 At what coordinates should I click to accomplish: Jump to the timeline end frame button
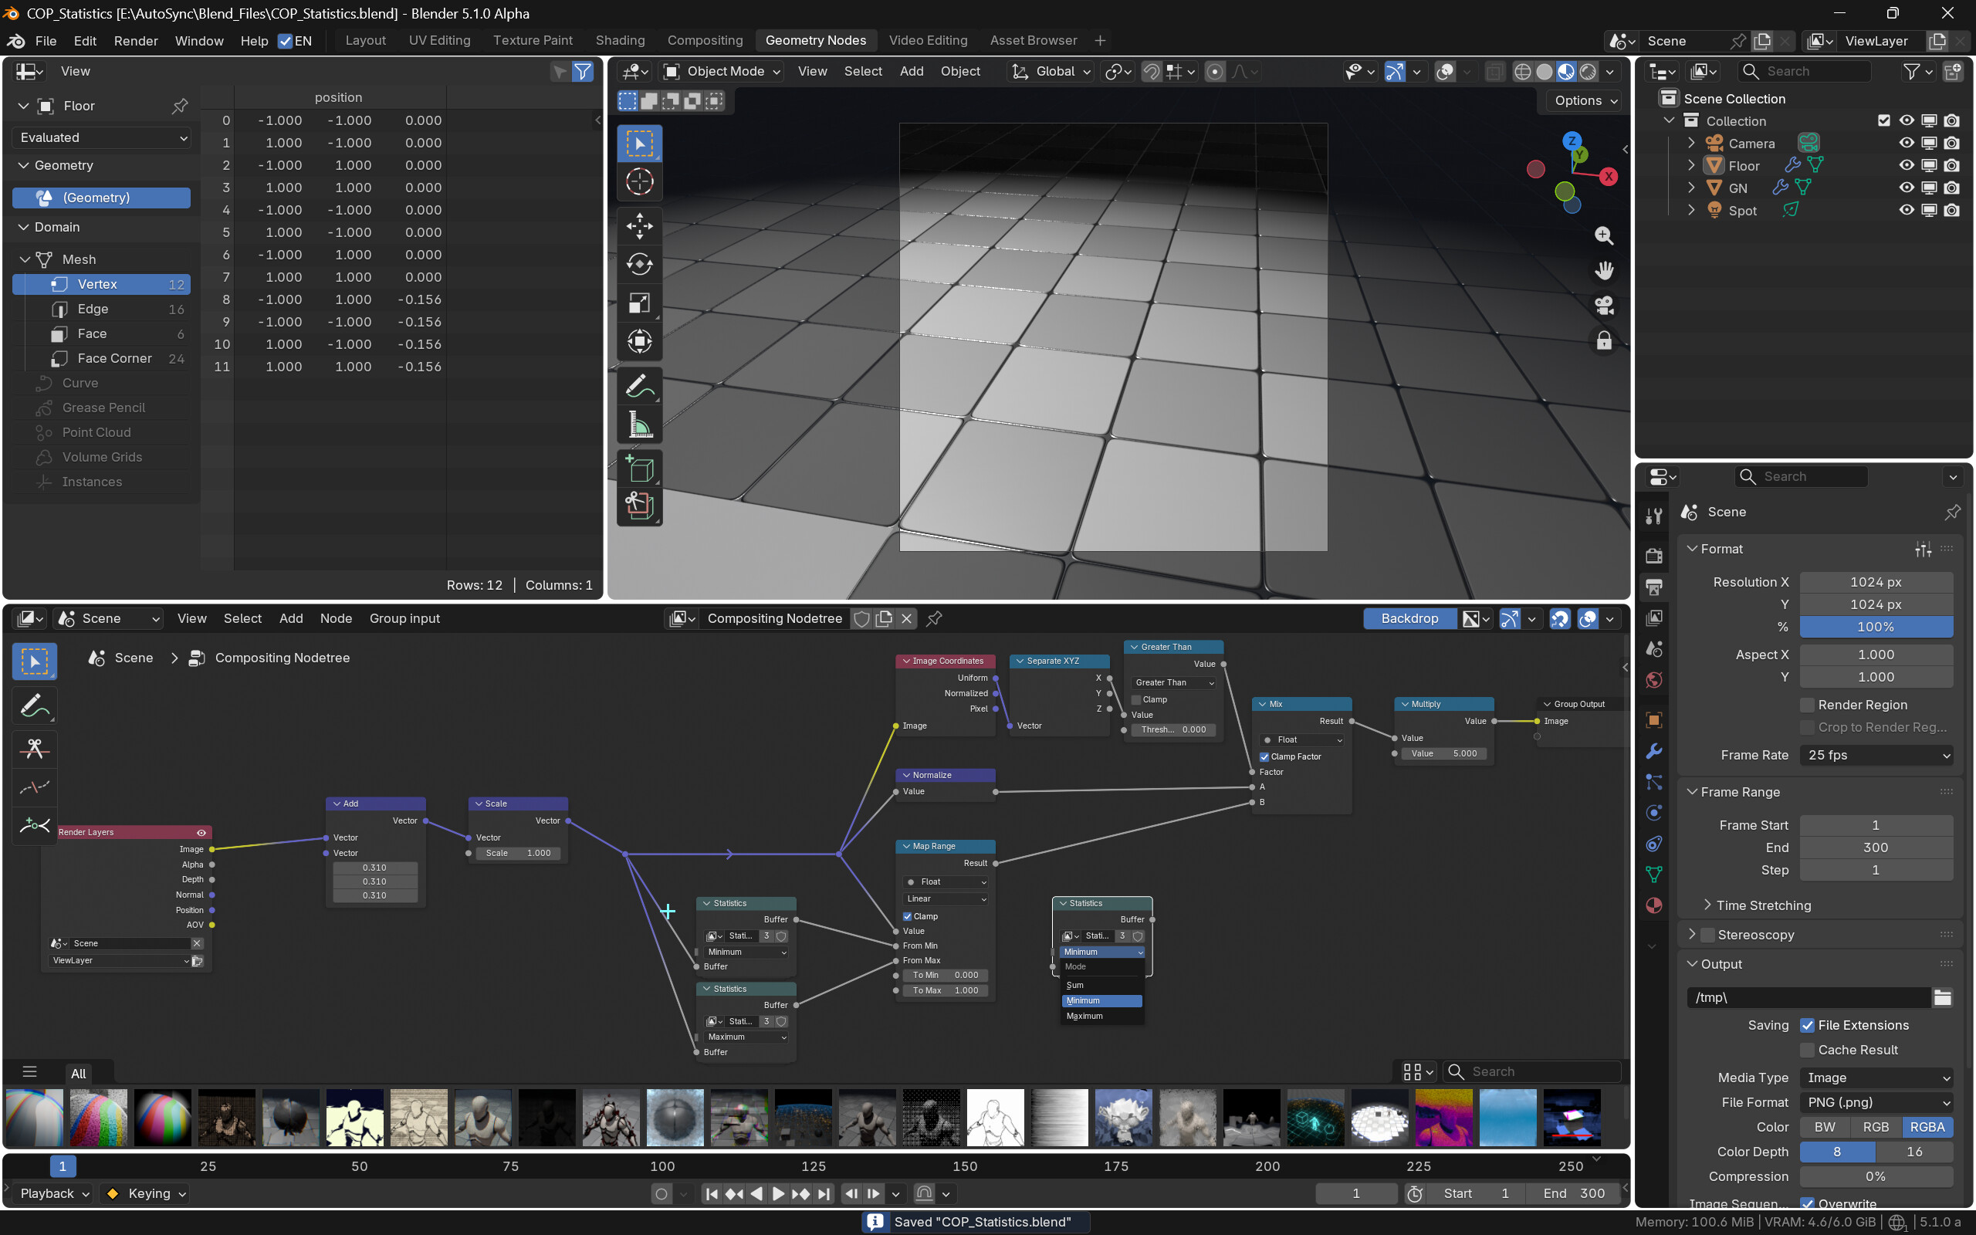pos(823,1193)
